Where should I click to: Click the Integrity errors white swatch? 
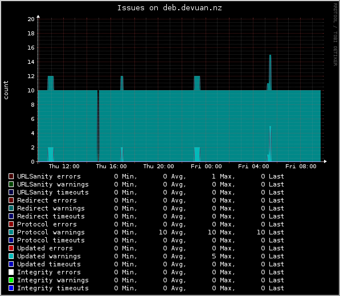(x=11, y=272)
